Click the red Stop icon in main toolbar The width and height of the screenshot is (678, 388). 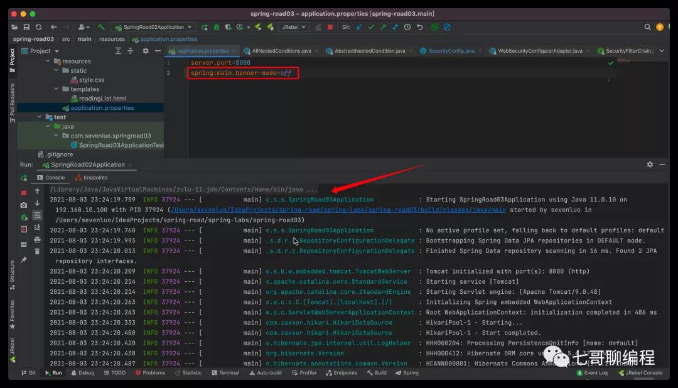pyautogui.click(x=330, y=27)
